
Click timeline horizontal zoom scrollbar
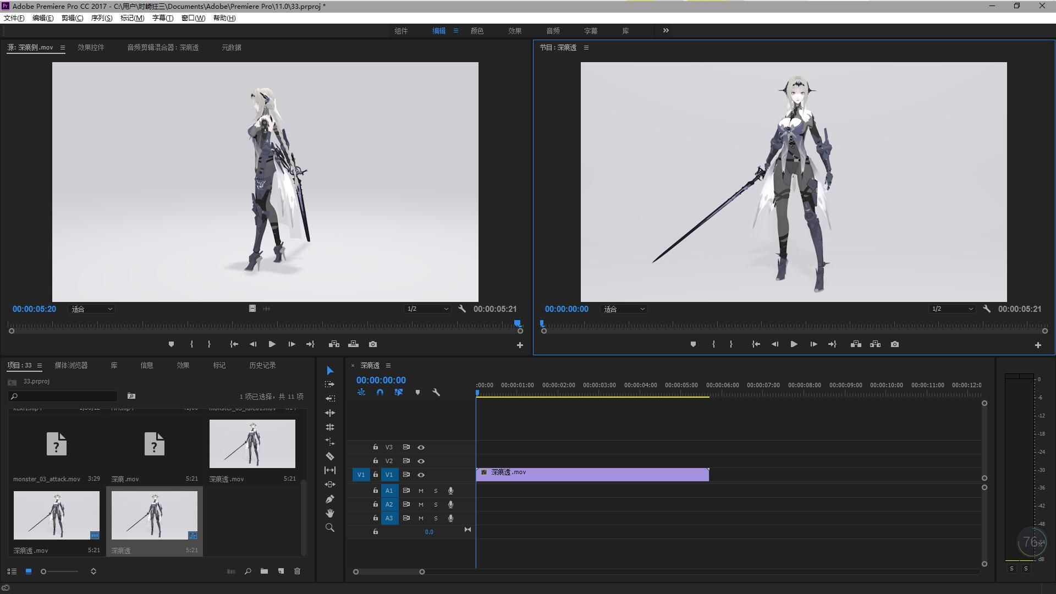point(389,572)
